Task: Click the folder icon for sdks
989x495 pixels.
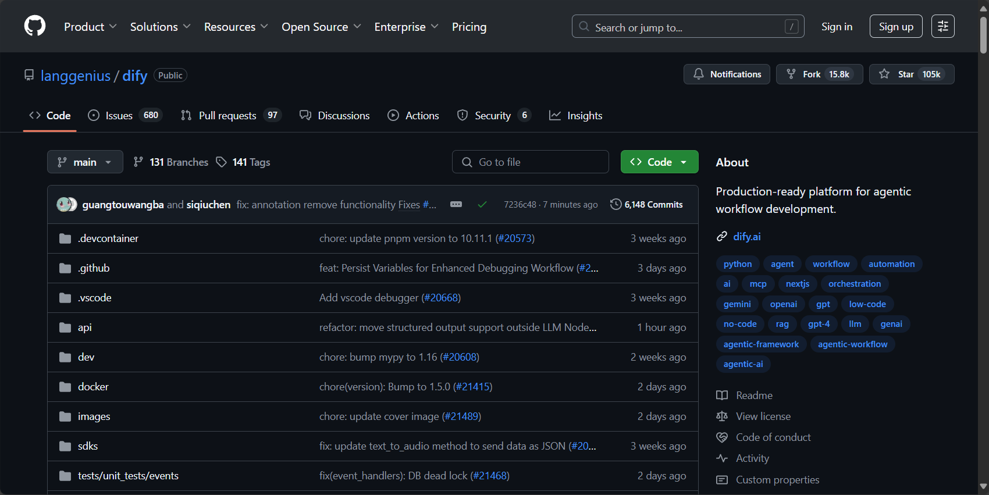Action: point(65,446)
